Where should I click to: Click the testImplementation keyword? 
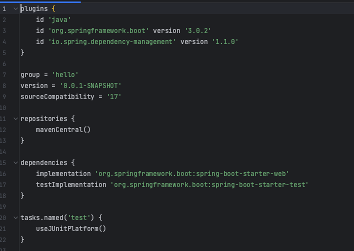pyautogui.click(x=71, y=185)
